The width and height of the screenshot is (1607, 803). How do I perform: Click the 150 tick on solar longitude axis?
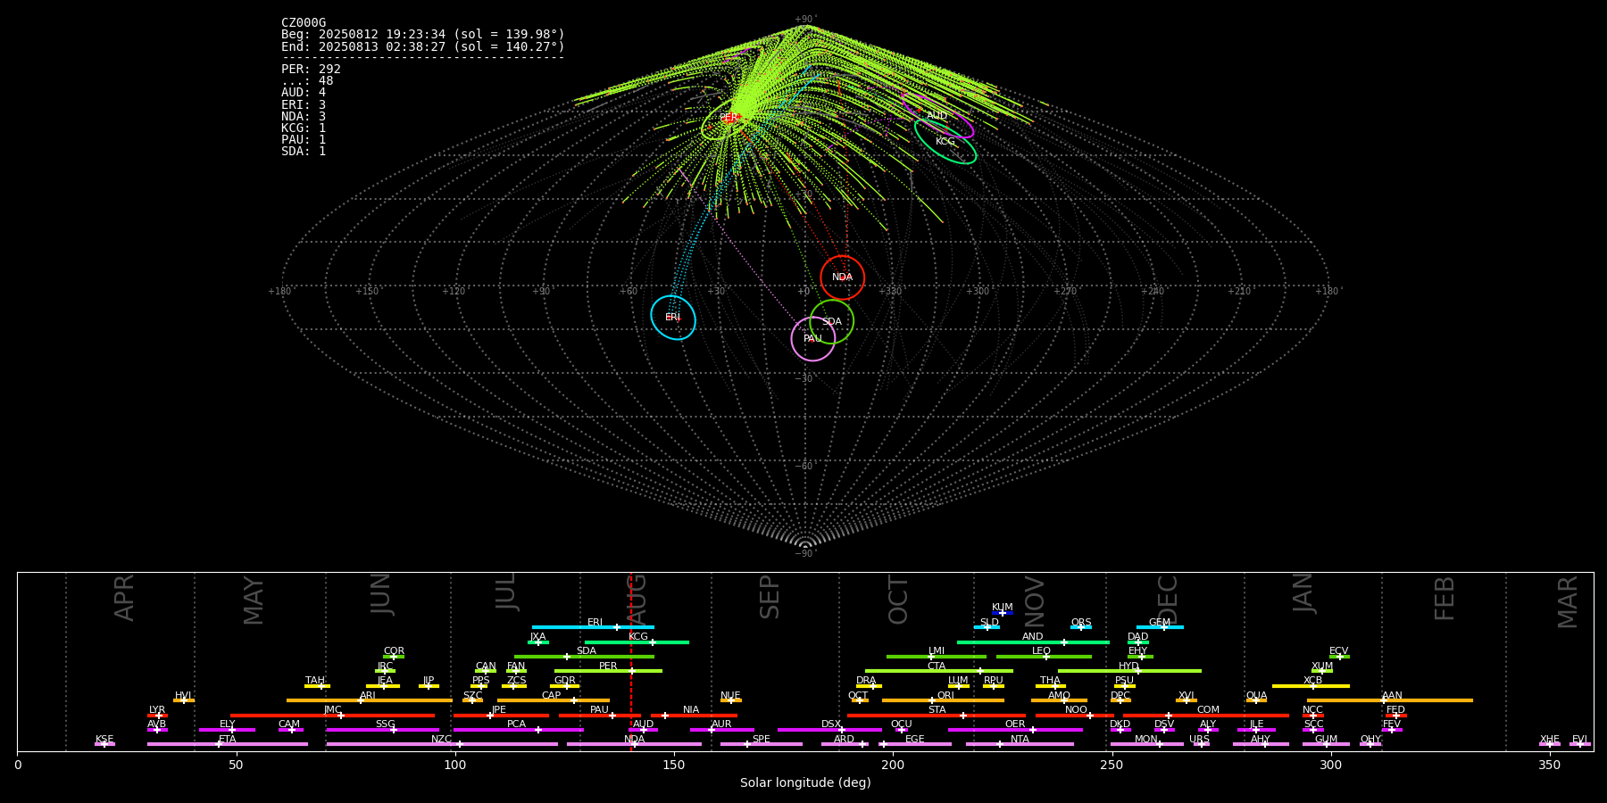pos(674,765)
